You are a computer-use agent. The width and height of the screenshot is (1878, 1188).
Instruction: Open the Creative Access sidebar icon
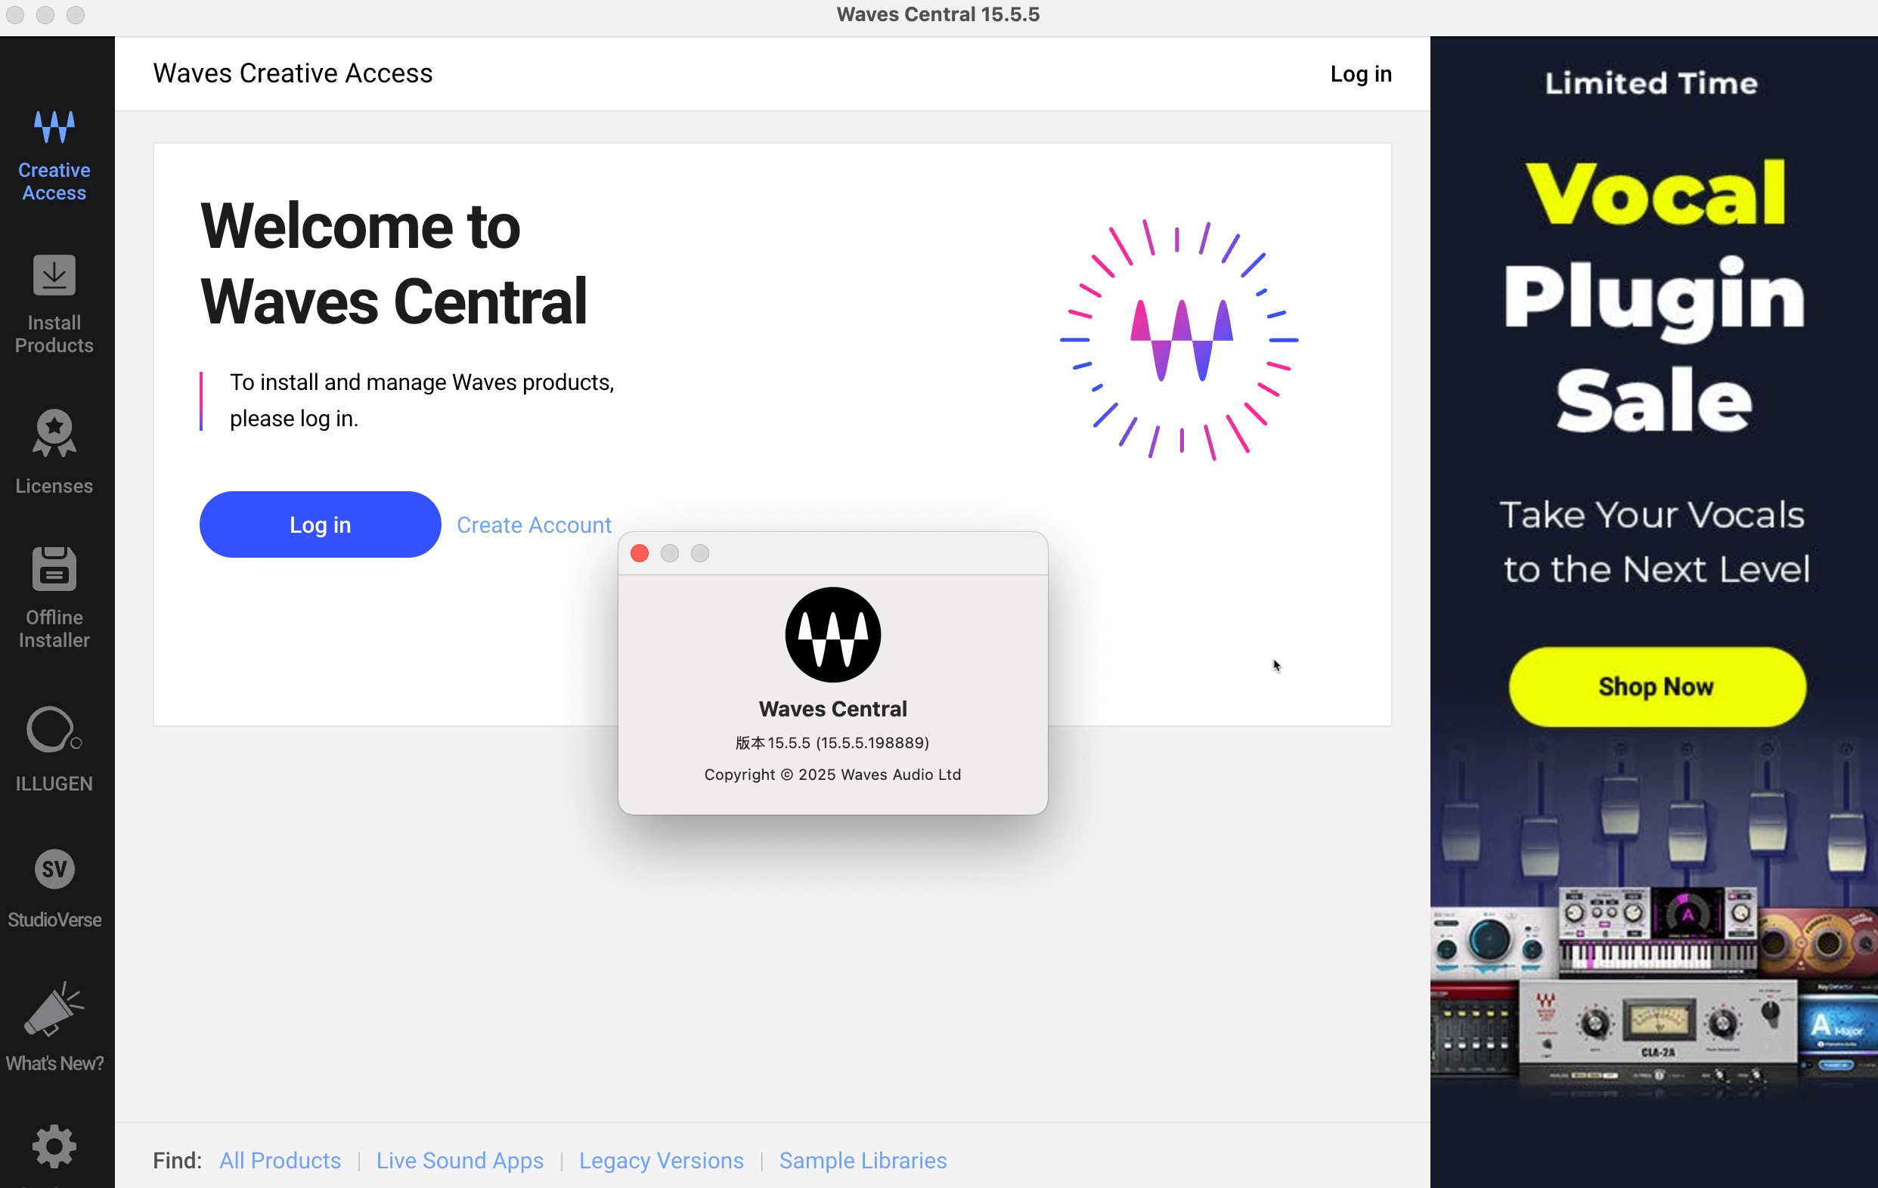coord(54,127)
